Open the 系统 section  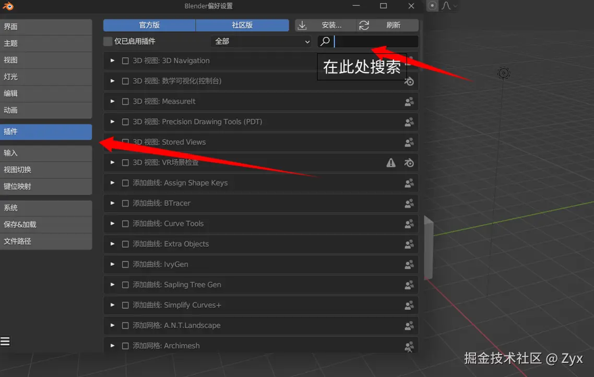pyautogui.click(x=46, y=208)
